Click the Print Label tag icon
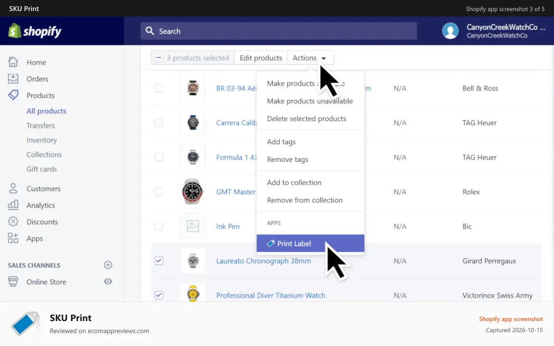 [271, 244]
